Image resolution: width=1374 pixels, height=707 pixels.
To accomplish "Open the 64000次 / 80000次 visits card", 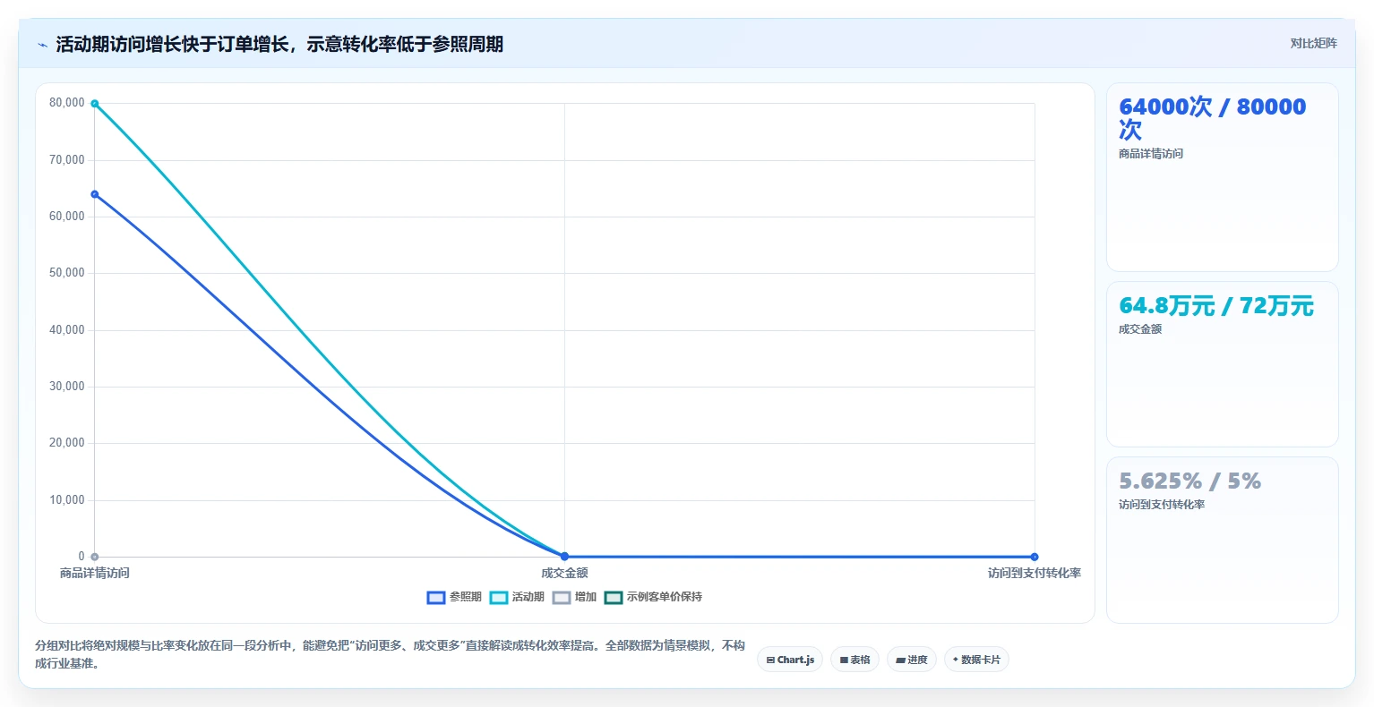I will tap(1223, 177).
